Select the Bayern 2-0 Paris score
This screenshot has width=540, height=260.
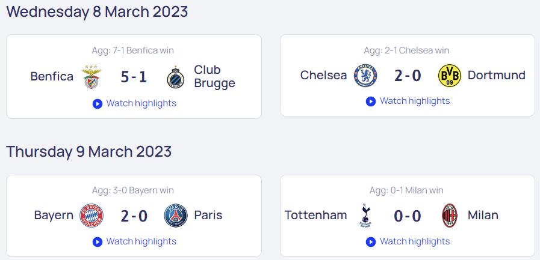[134, 216]
